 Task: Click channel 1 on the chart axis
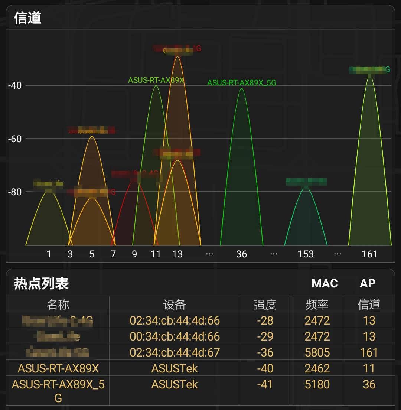49,254
